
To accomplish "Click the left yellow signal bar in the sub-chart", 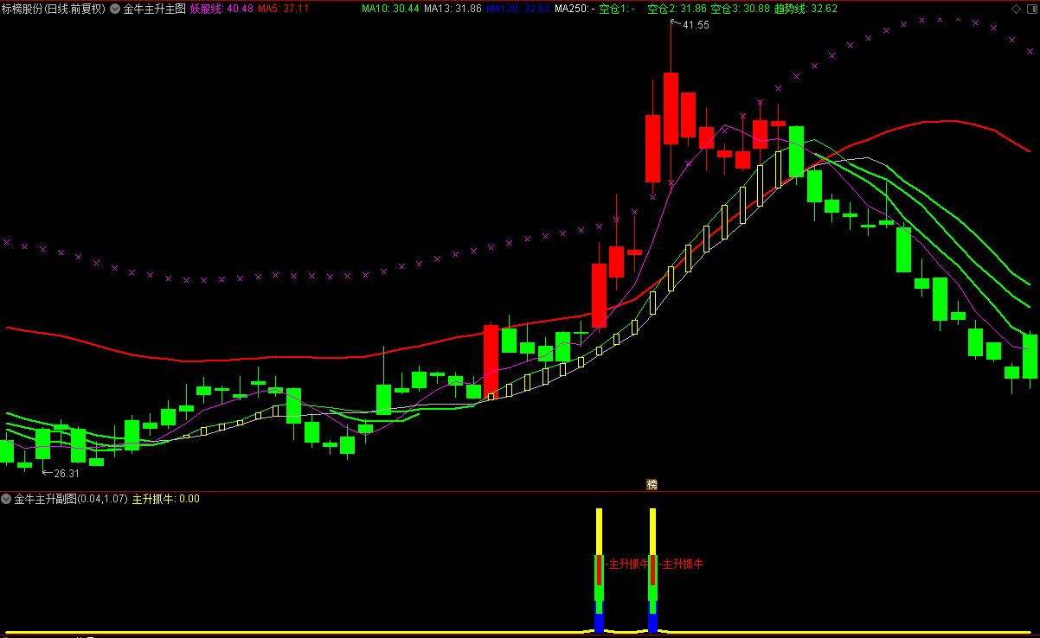I will tap(598, 531).
